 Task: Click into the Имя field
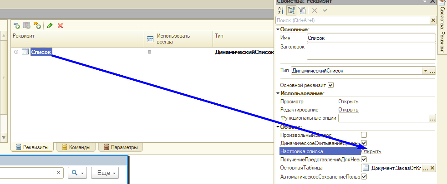tap(371, 38)
